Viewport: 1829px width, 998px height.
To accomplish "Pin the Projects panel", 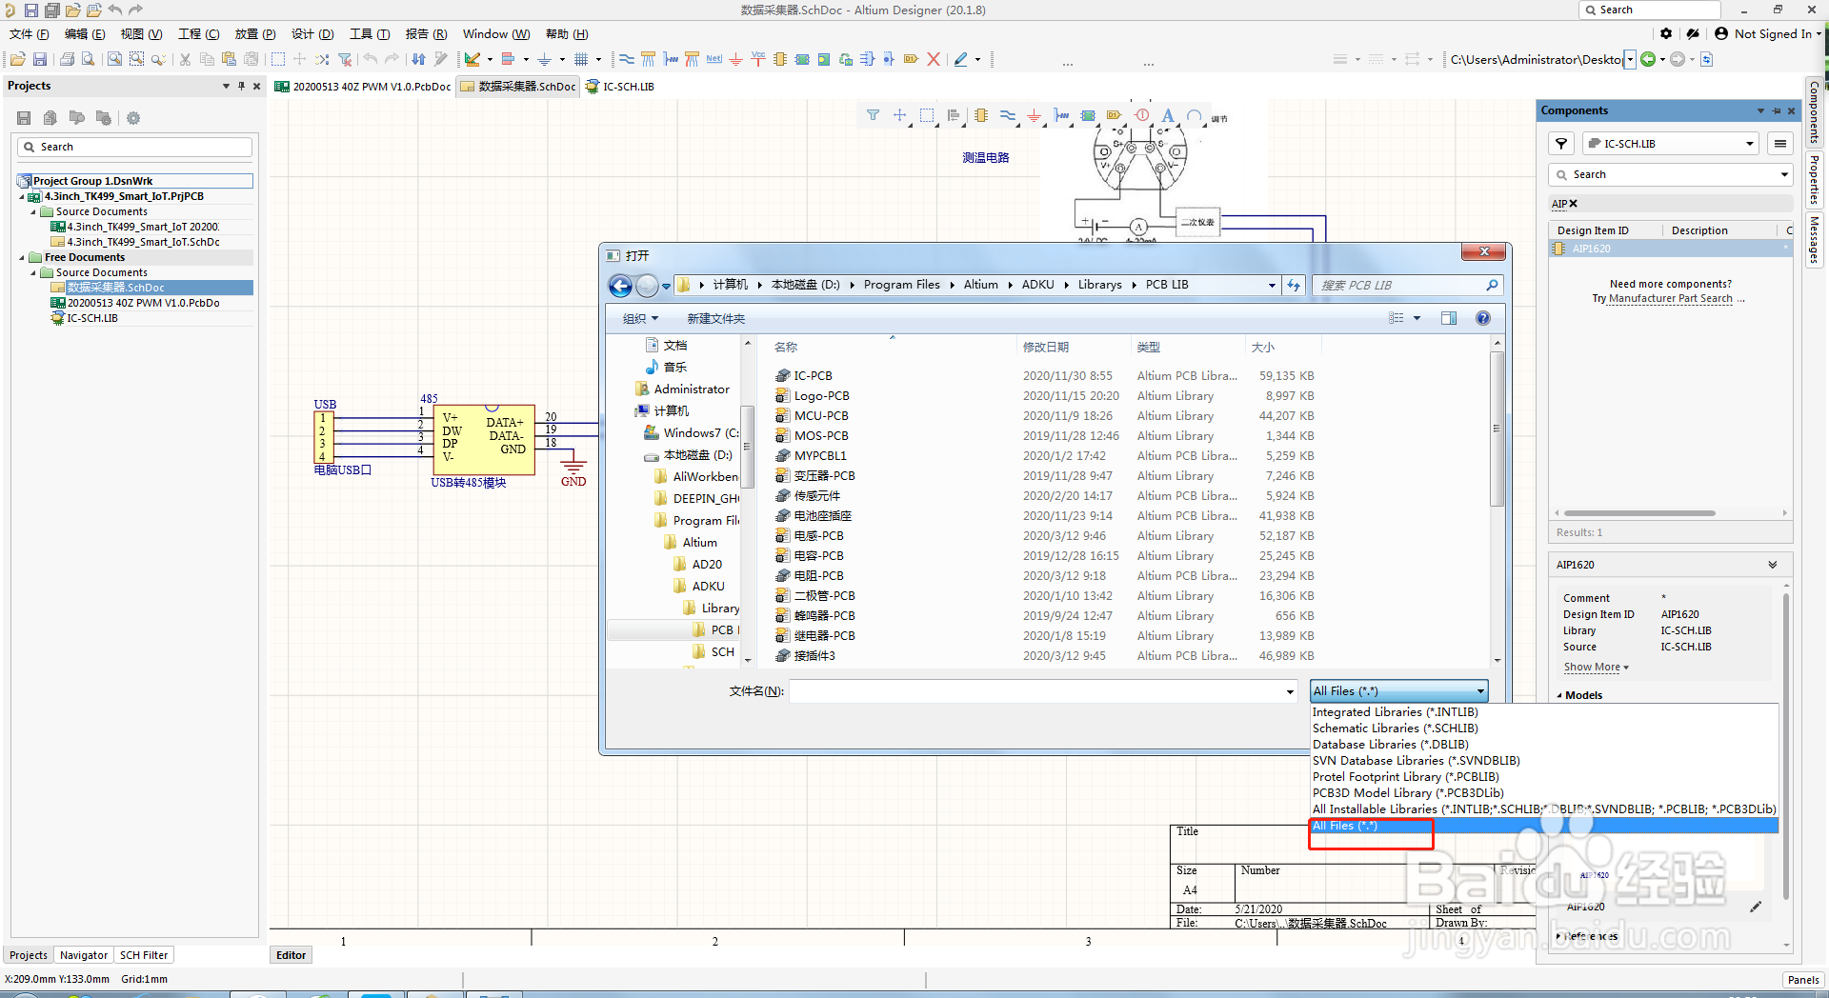I will pyautogui.click(x=241, y=86).
